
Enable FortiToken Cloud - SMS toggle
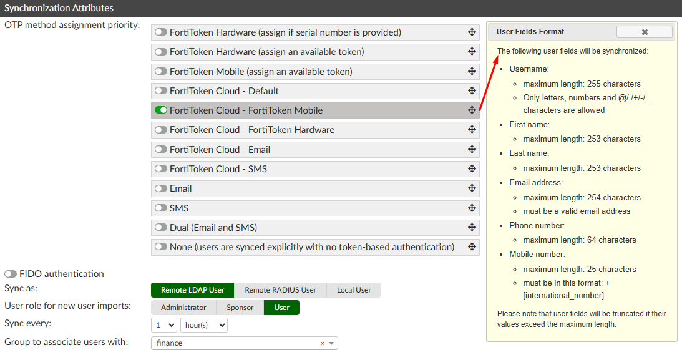(161, 168)
